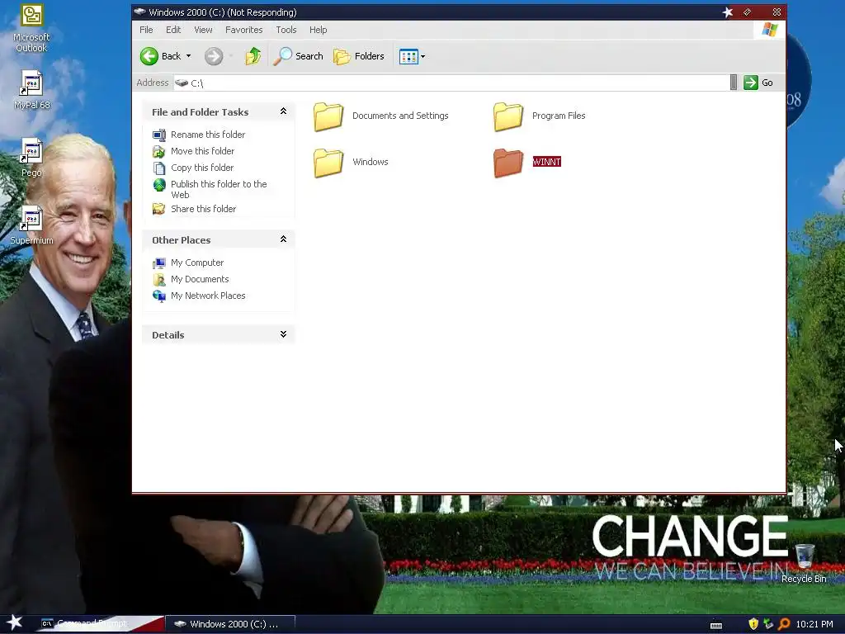Screen dimensions: 845x634
Task: Click the green Go button
Action: coord(758,83)
